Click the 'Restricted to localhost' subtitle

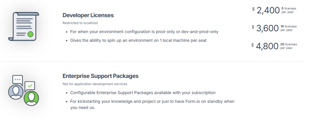pyautogui.click(x=80, y=23)
